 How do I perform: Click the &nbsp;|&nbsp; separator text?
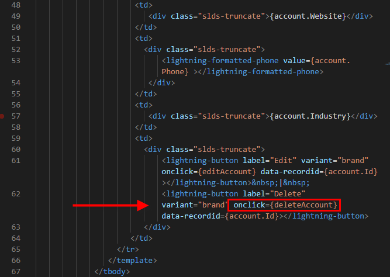281,183
